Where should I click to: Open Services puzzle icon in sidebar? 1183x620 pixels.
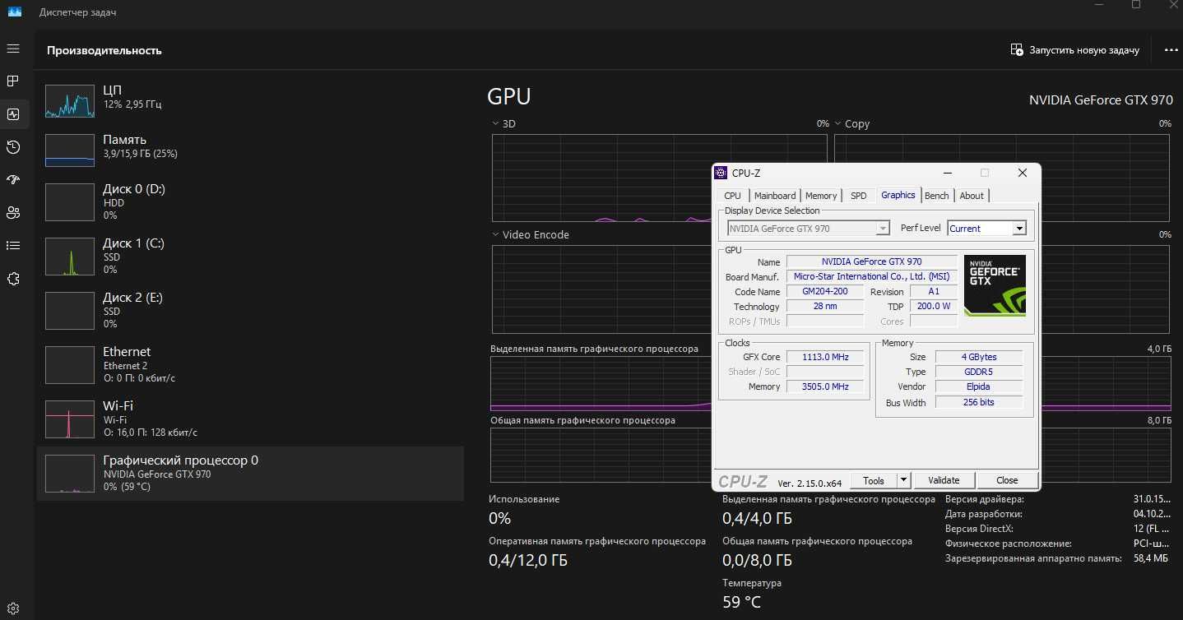coord(13,279)
